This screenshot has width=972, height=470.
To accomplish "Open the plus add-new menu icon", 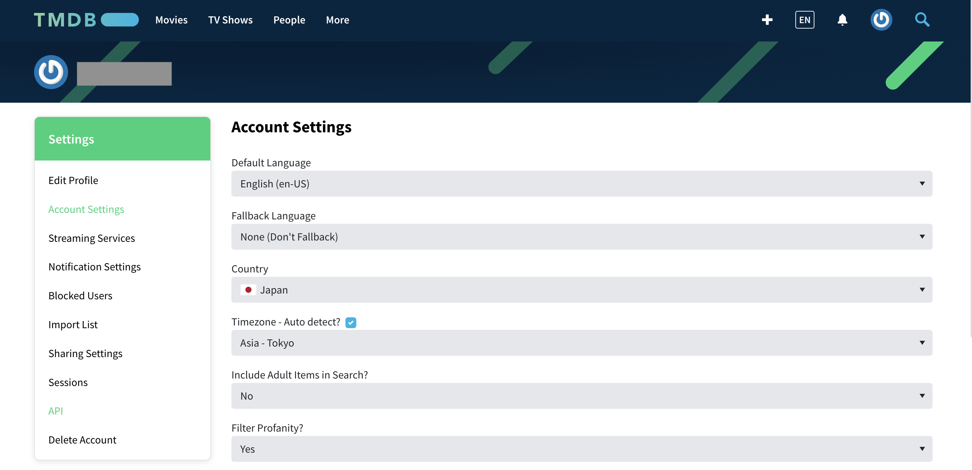I will (x=767, y=20).
